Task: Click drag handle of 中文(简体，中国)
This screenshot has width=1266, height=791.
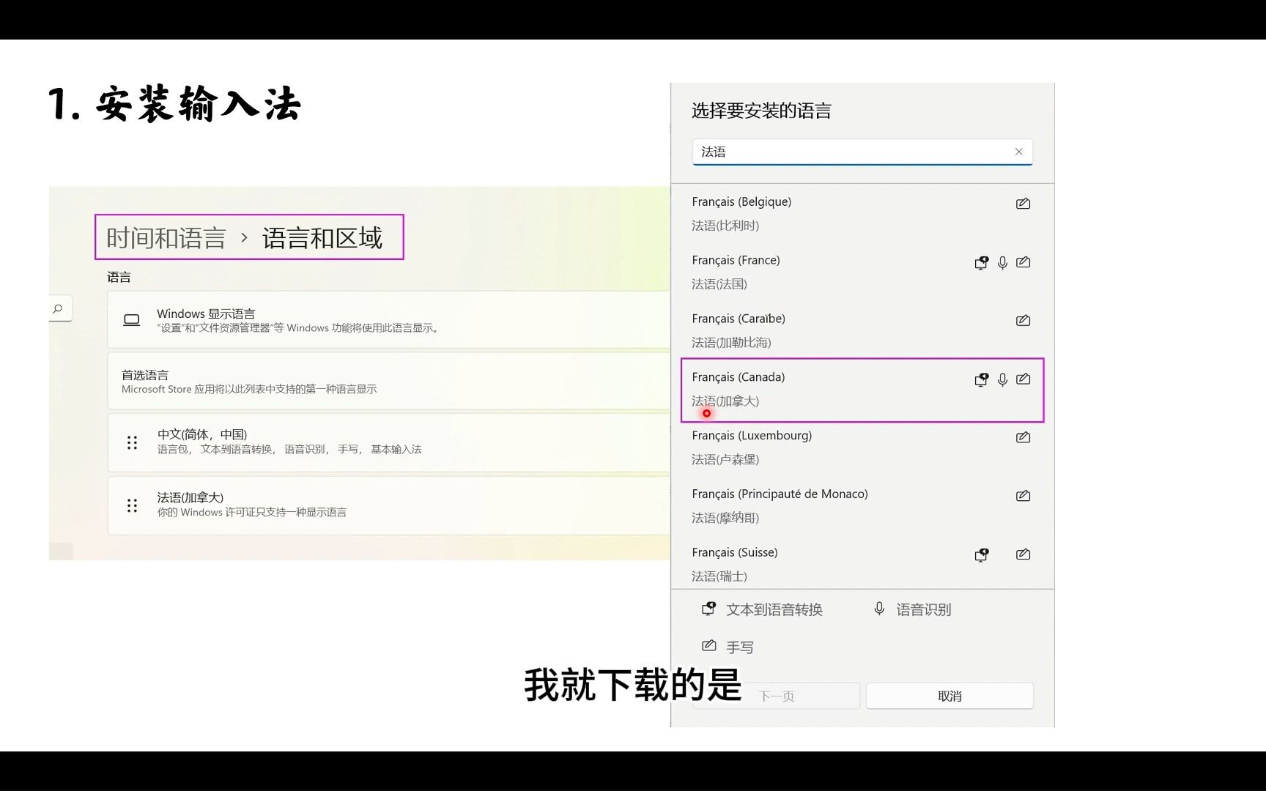Action: pyautogui.click(x=132, y=442)
